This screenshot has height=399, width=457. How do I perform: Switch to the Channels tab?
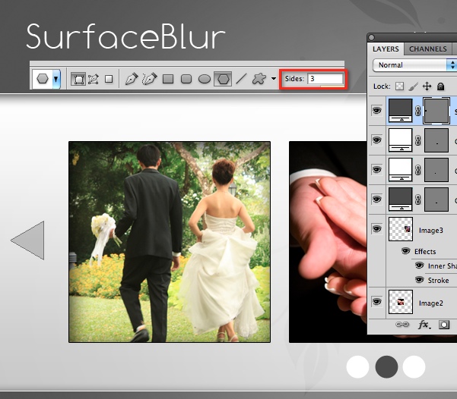[428, 49]
